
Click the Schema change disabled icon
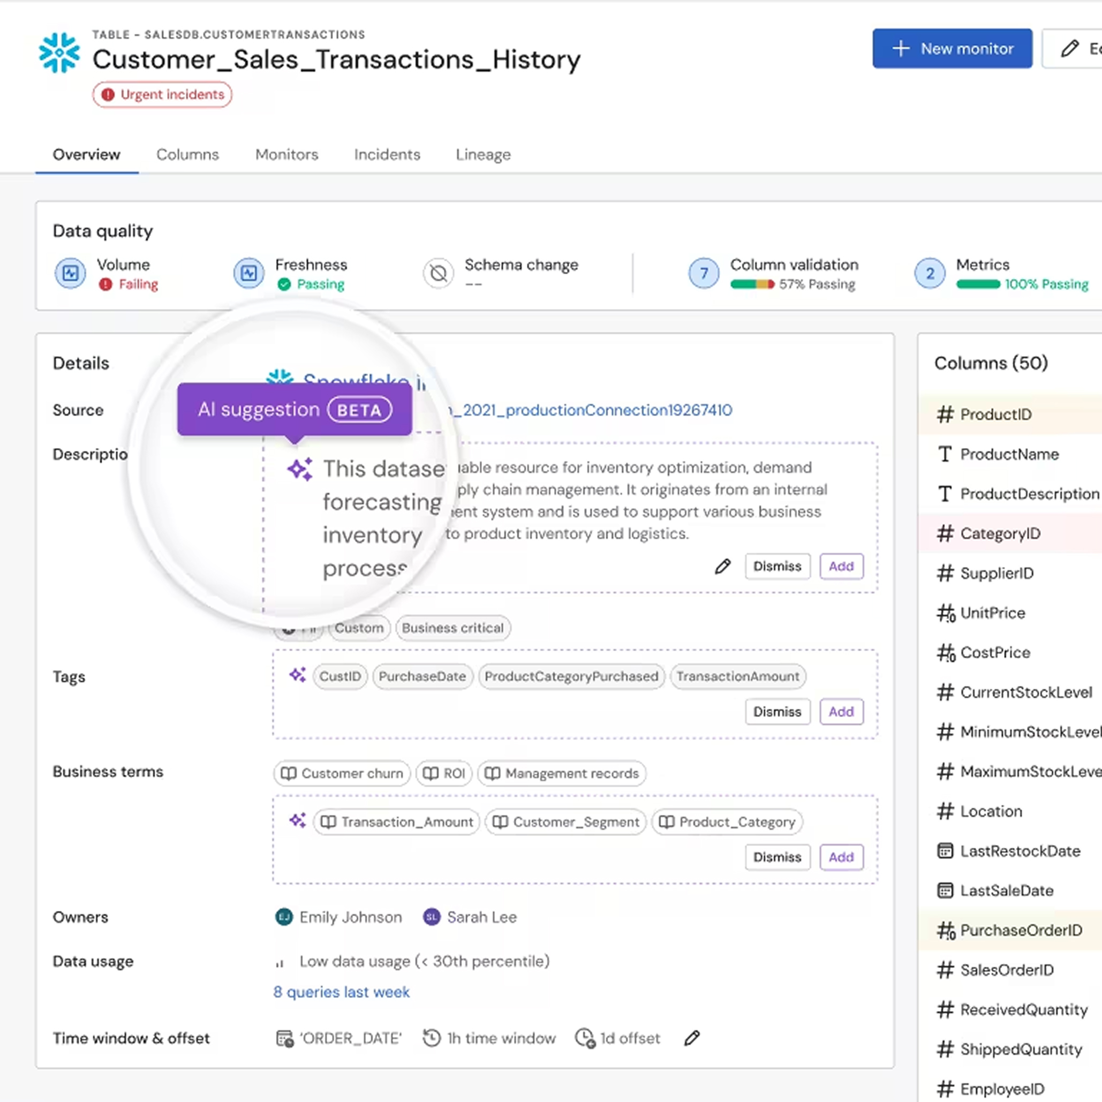(438, 273)
